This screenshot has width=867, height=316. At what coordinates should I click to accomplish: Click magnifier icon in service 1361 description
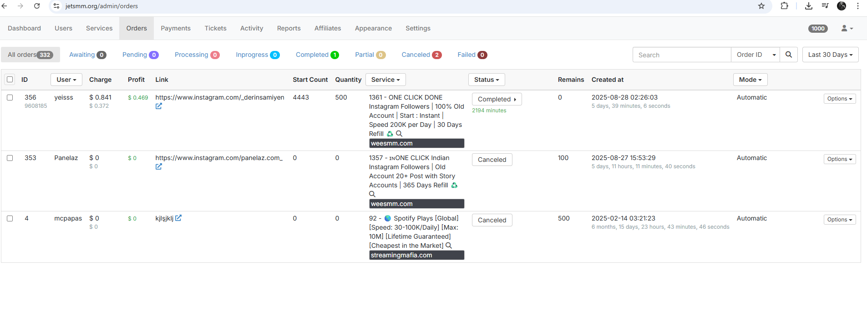point(399,134)
